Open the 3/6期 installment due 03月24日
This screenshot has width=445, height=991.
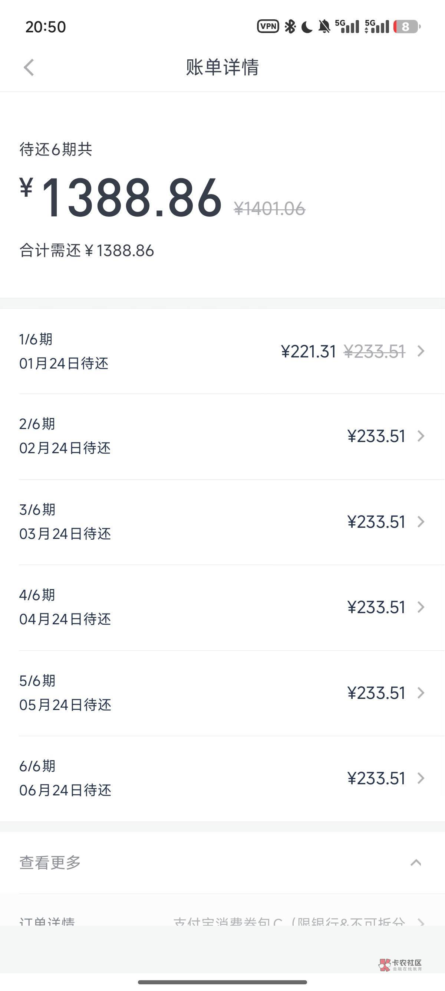pos(222,522)
